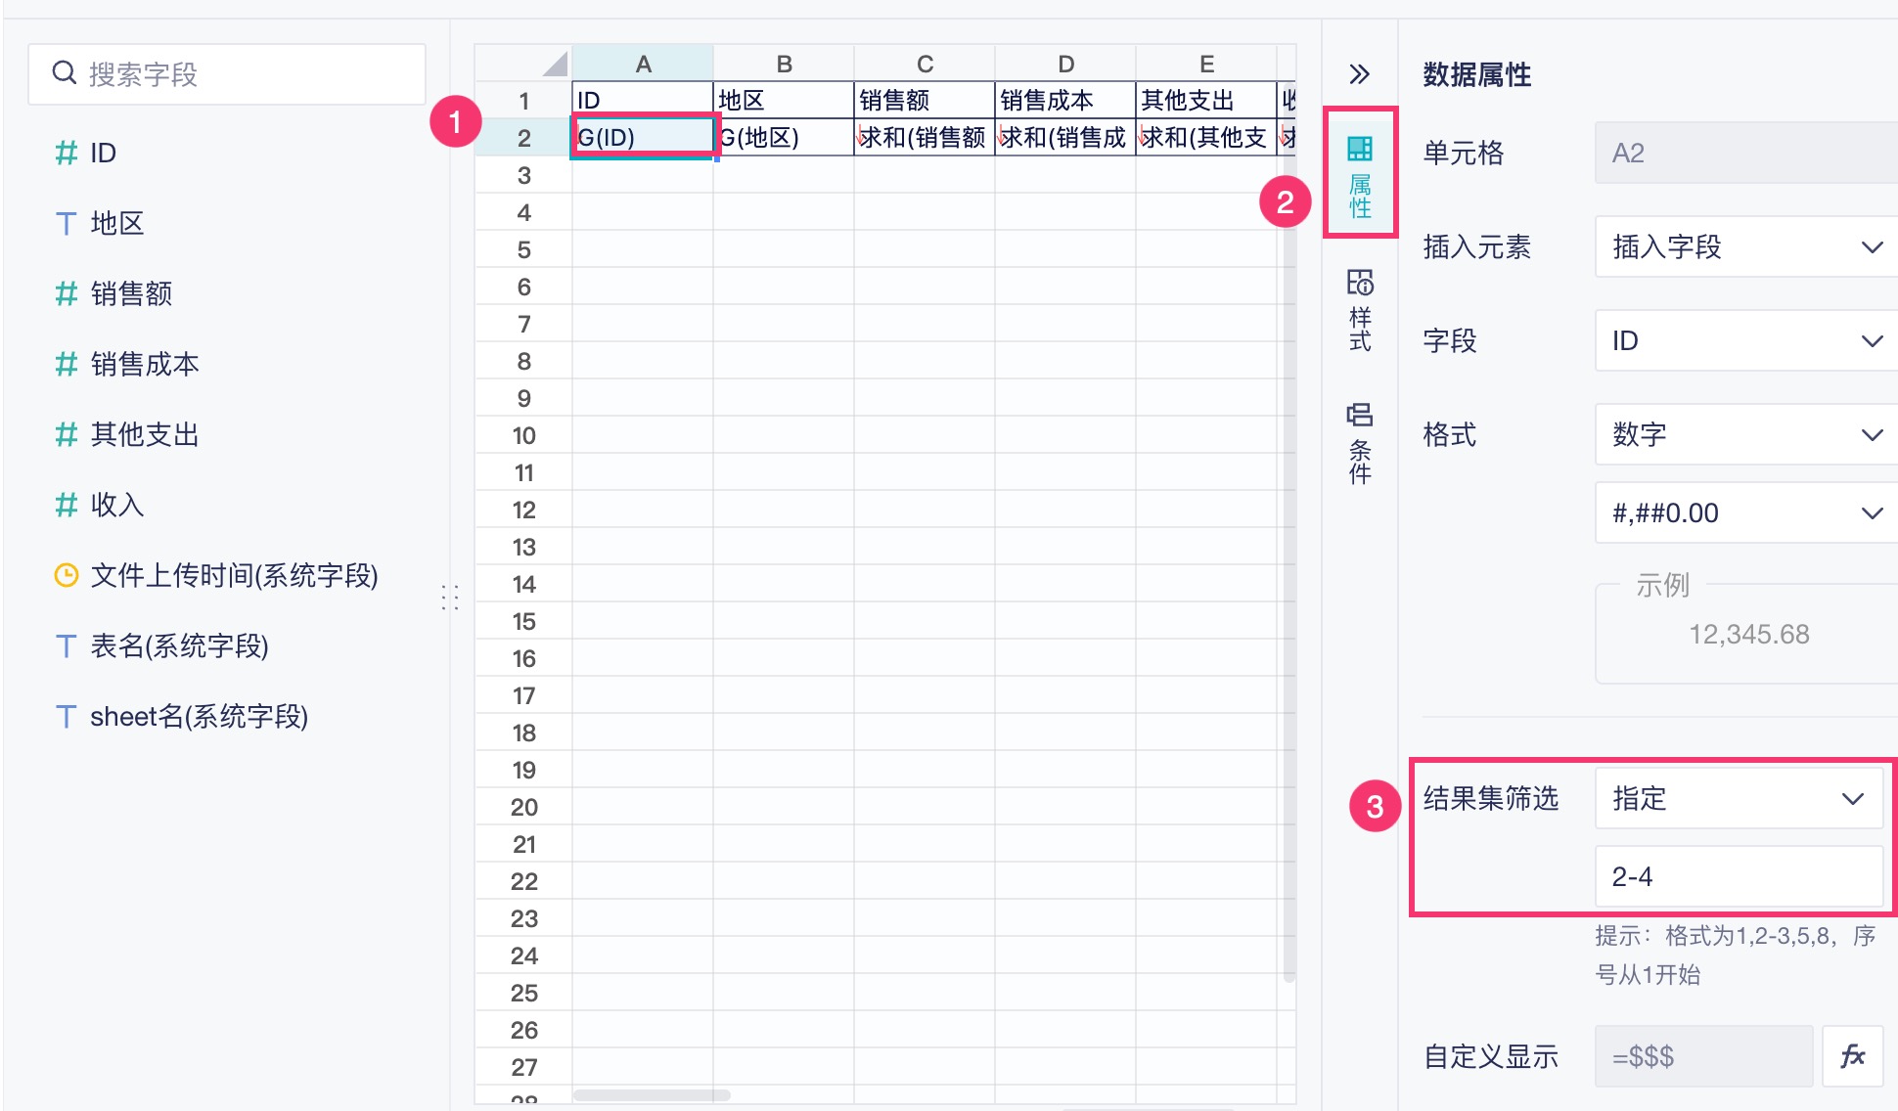The image size is (1898, 1111).
Task: Select the 收入 field in list
Action: (x=117, y=505)
